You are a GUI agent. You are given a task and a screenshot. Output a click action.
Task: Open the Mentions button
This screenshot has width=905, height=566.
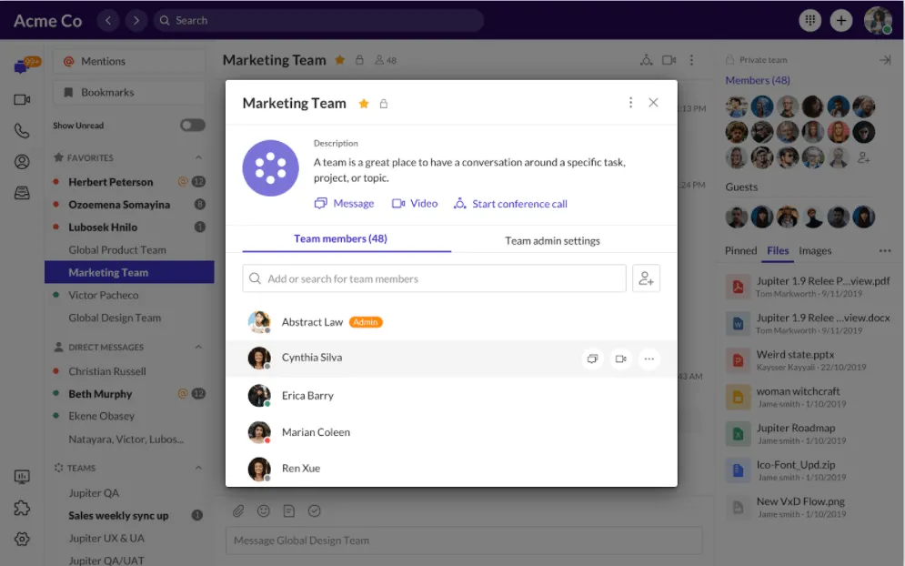click(x=129, y=61)
